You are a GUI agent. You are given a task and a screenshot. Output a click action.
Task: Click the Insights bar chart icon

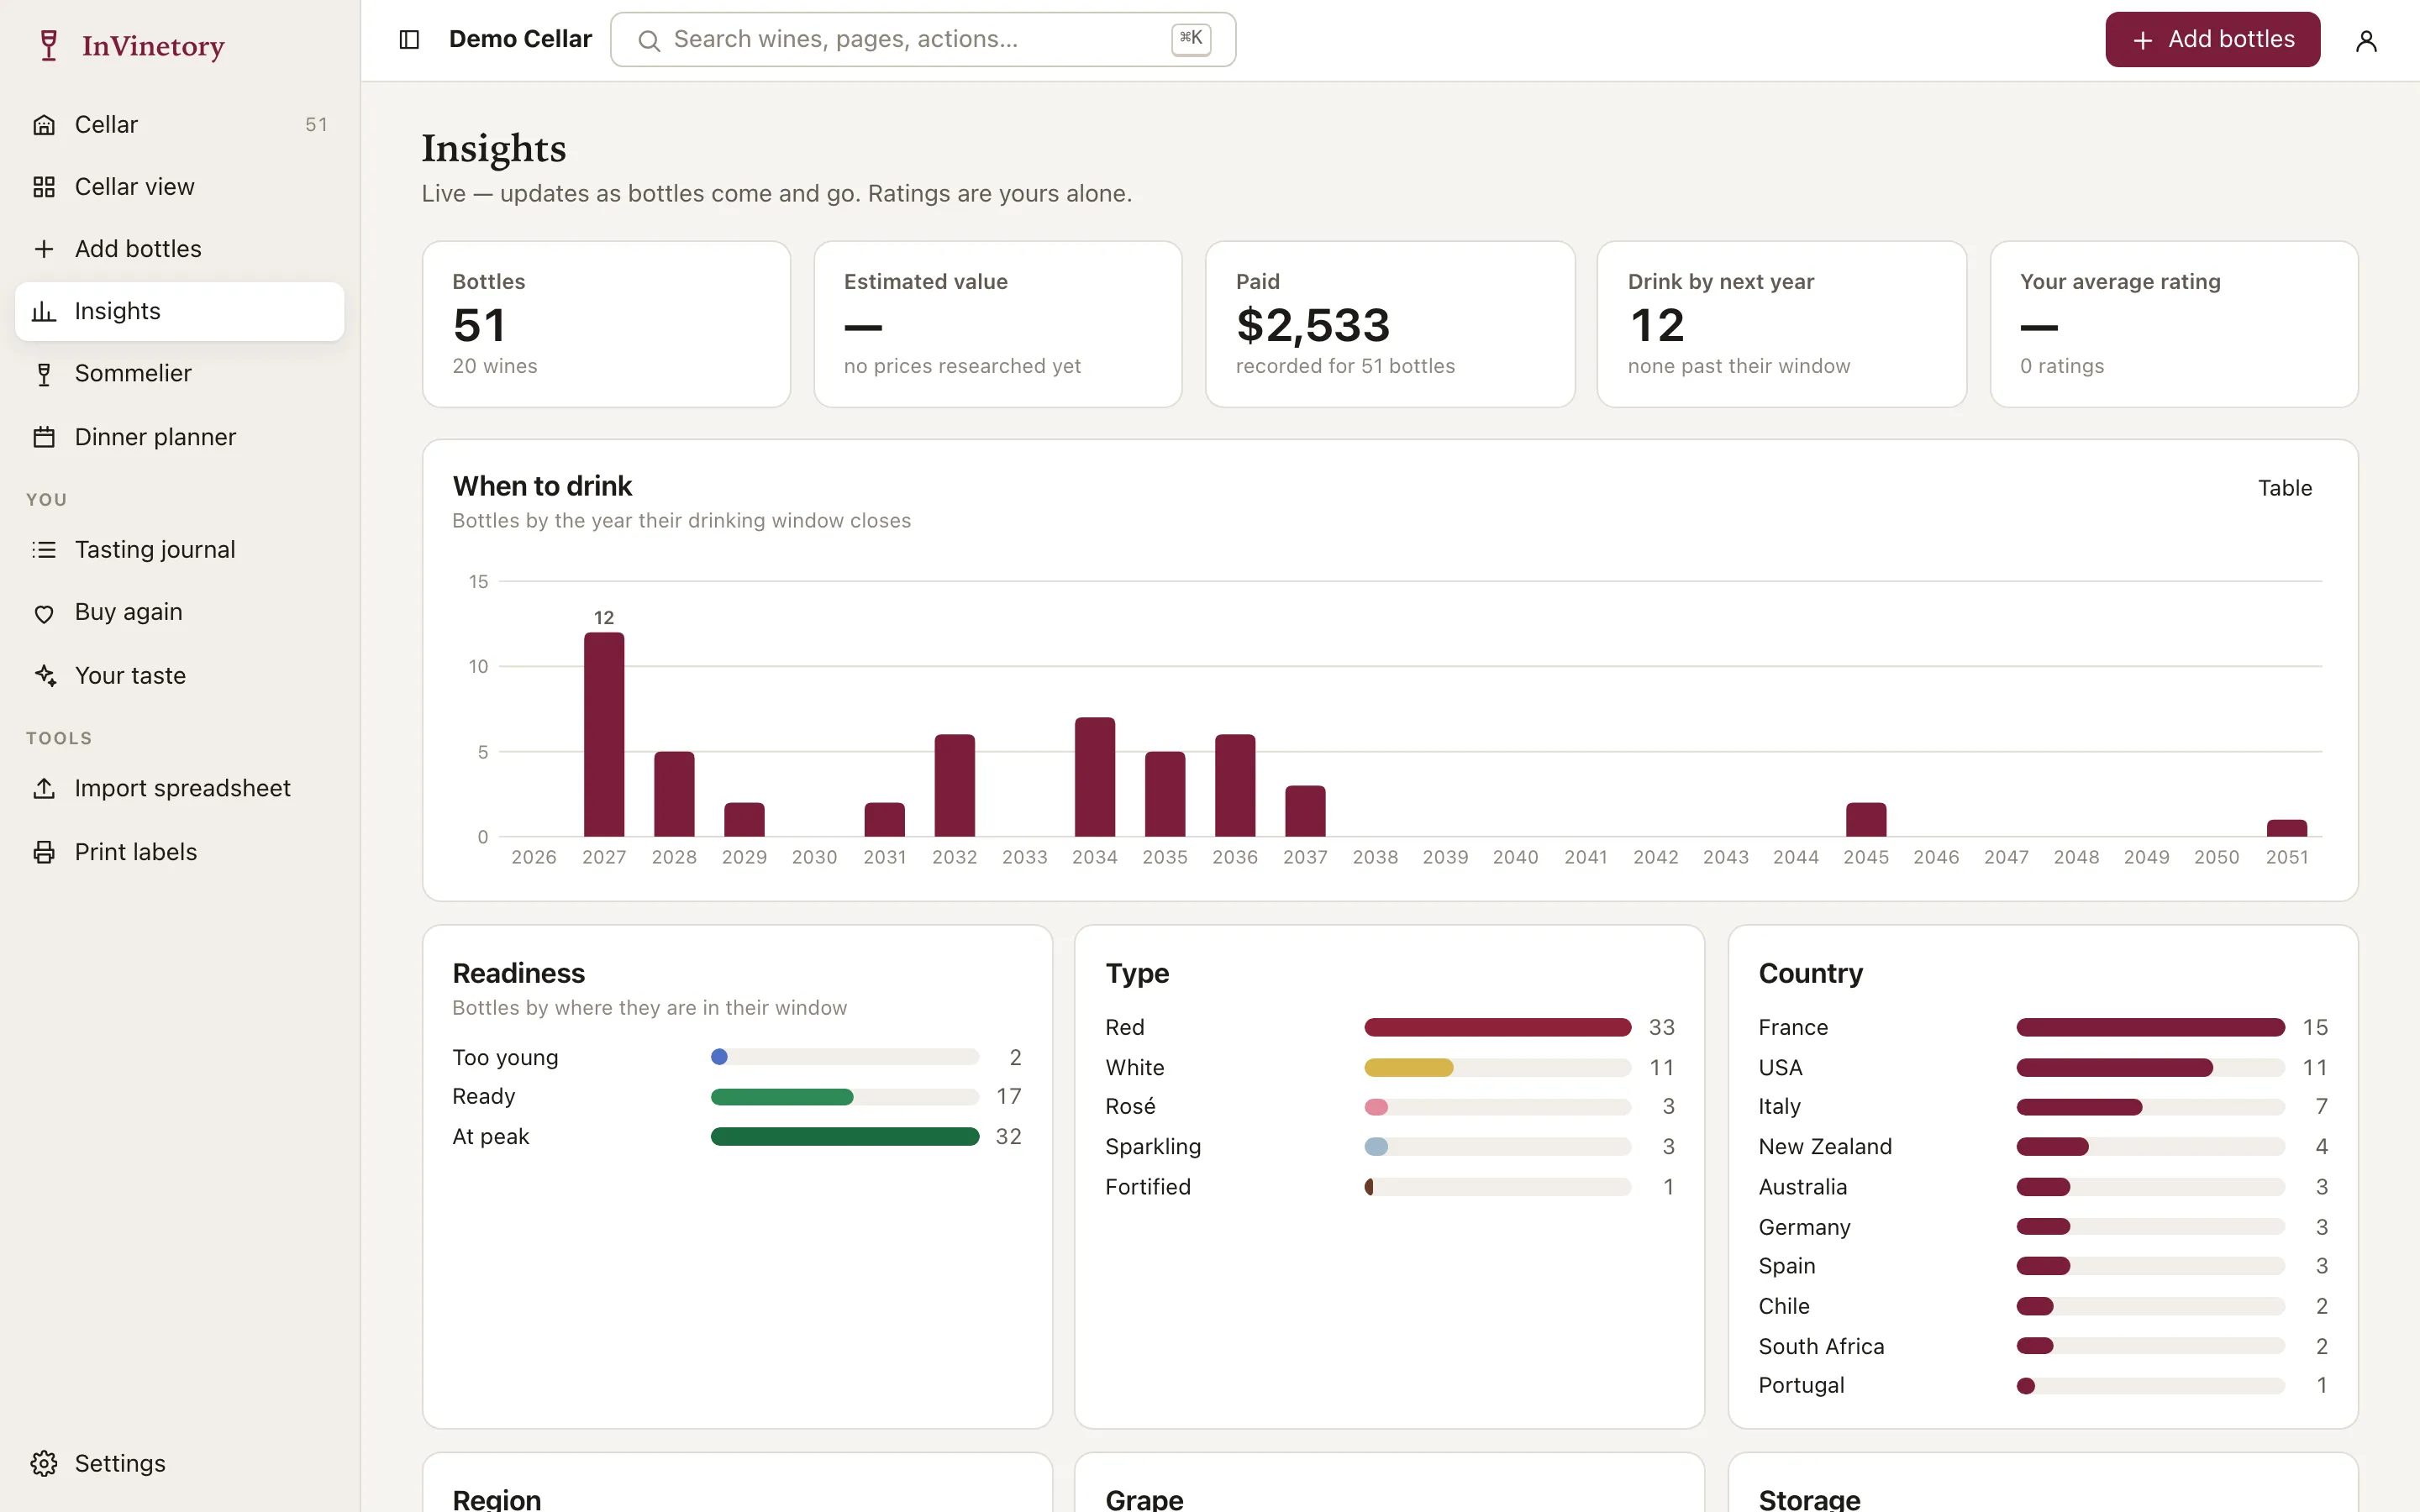click(x=44, y=311)
